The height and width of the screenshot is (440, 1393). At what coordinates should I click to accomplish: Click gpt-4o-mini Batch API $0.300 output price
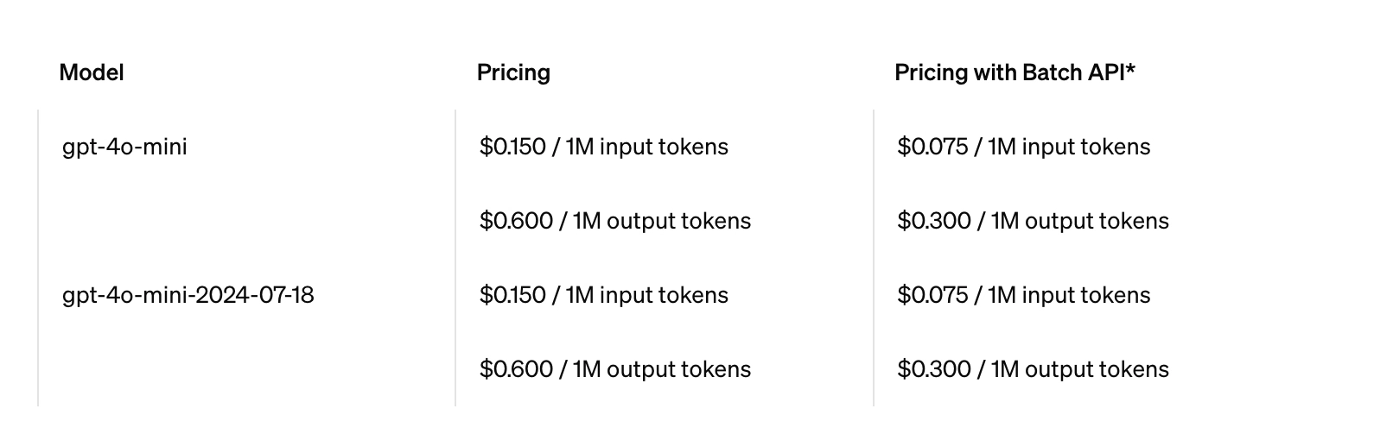point(934,221)
